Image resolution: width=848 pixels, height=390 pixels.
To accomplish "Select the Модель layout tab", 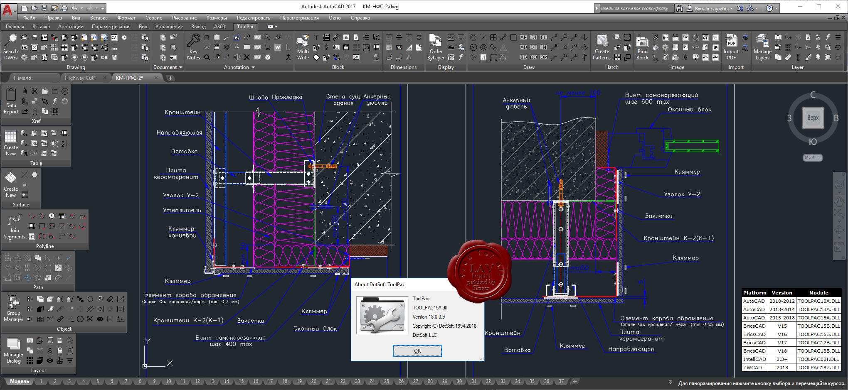I will coord(20,381).
